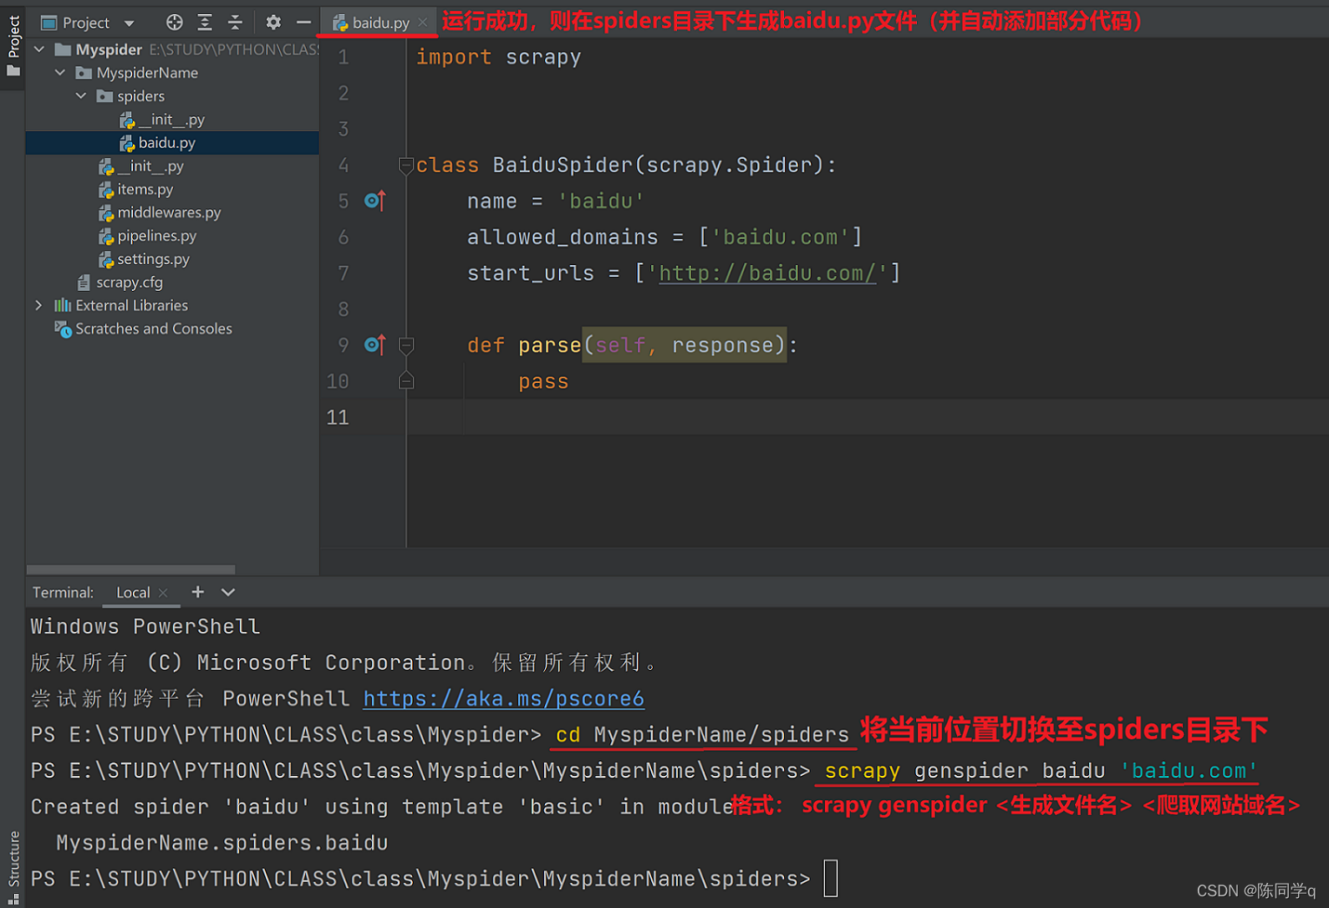The width and height of the screenshot is (1329, 908).
Task: Click the Python file icon of items.py
Action: tap(106, 190)
